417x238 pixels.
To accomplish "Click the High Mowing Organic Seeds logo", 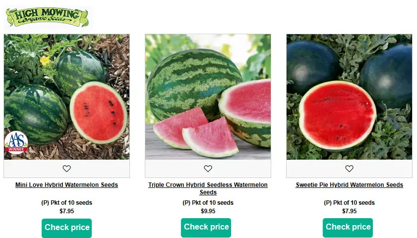I will pos(47,17).
